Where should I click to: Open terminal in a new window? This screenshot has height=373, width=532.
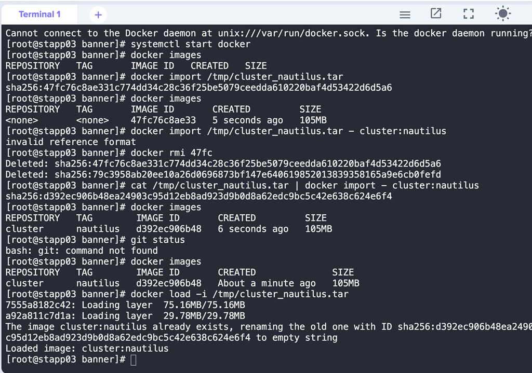(436, 14)
